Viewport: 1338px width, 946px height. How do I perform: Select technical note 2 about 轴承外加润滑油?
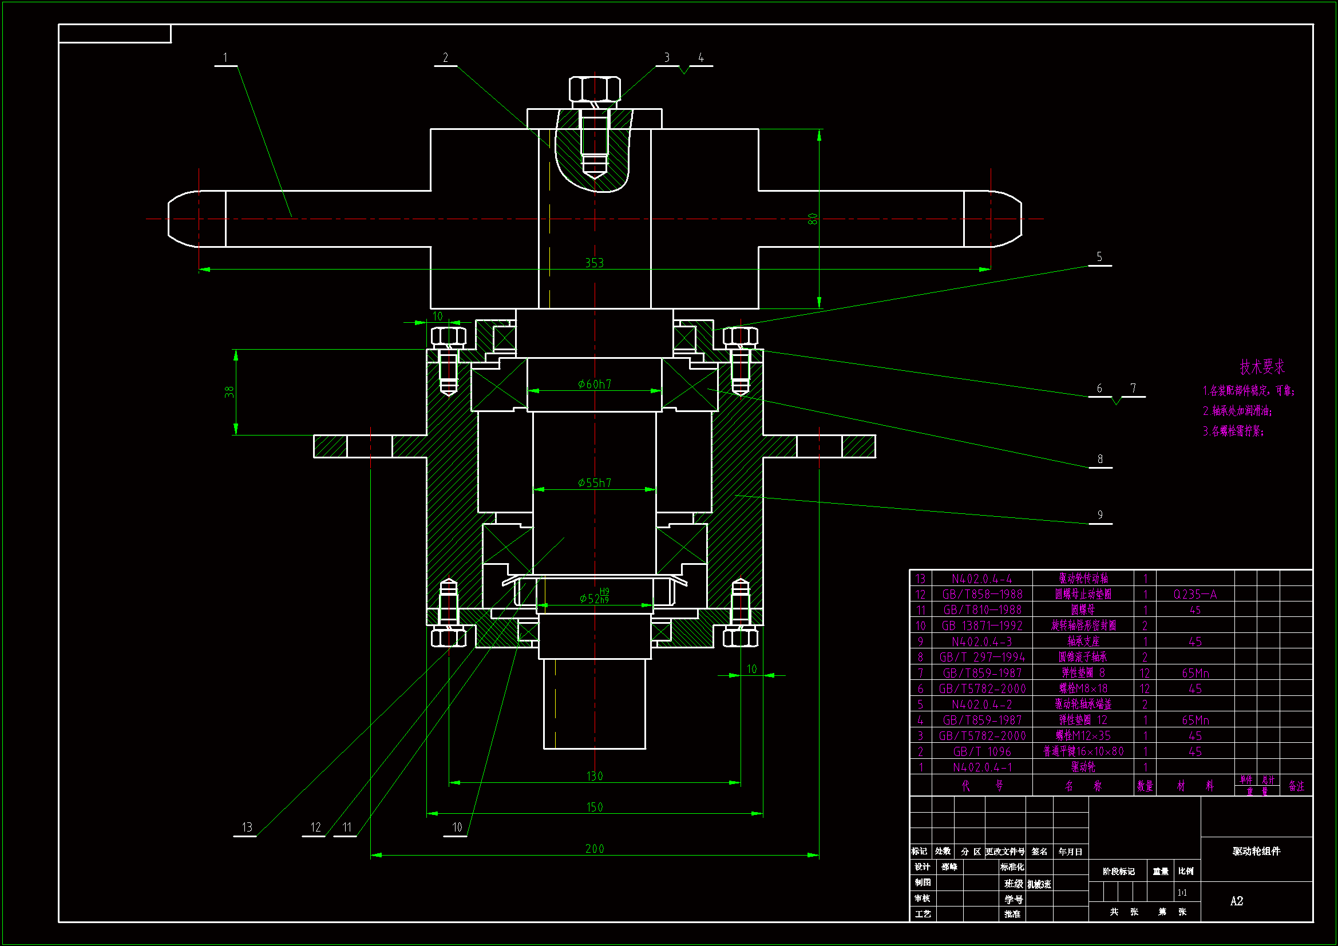pos(1238,411)
